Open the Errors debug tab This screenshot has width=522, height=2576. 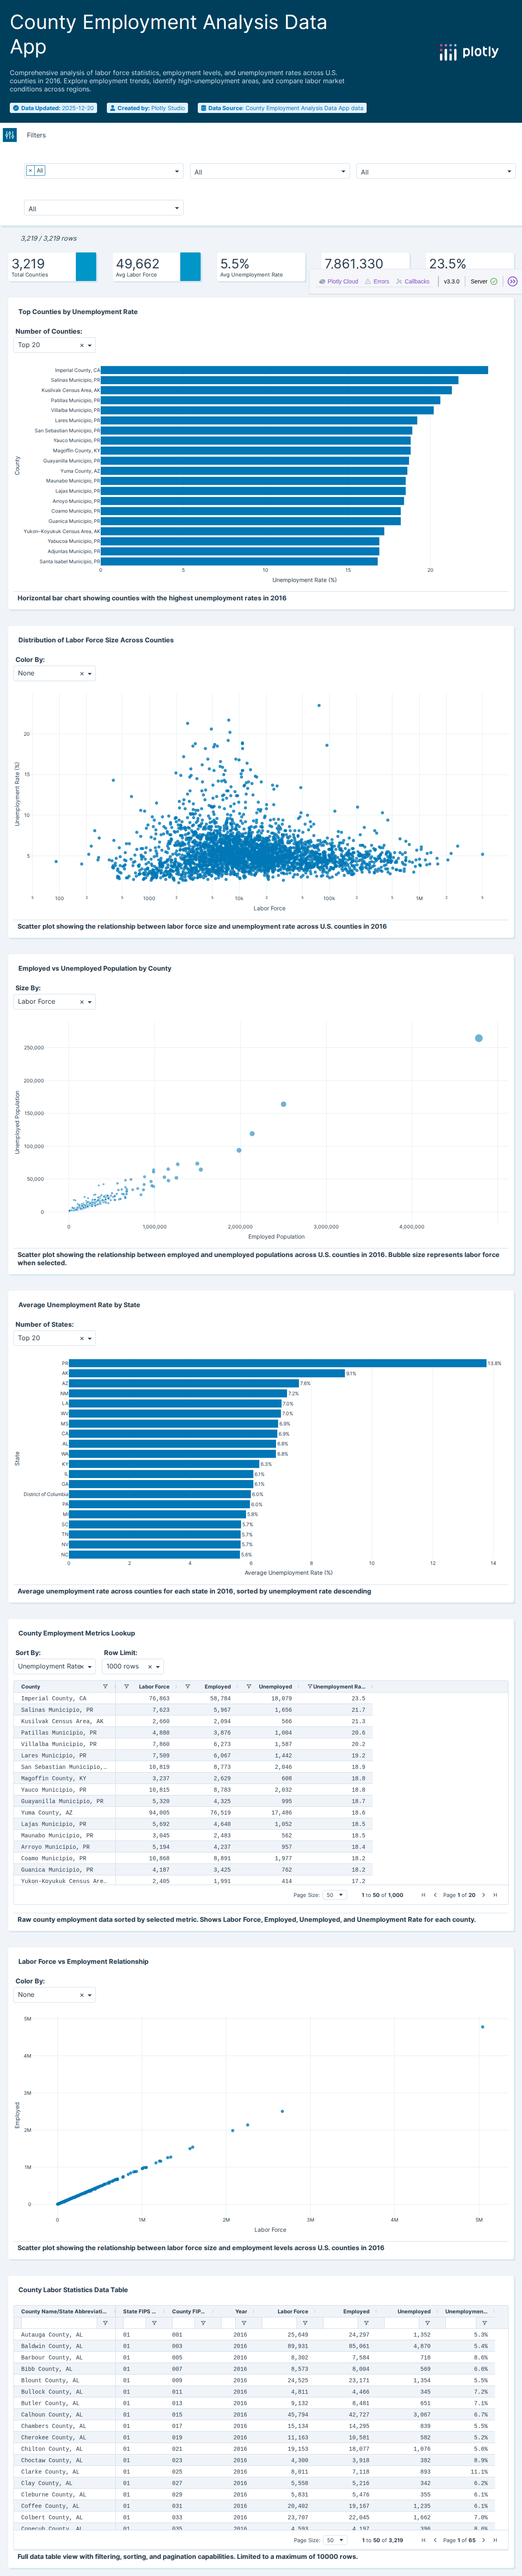tap(377, 282)
